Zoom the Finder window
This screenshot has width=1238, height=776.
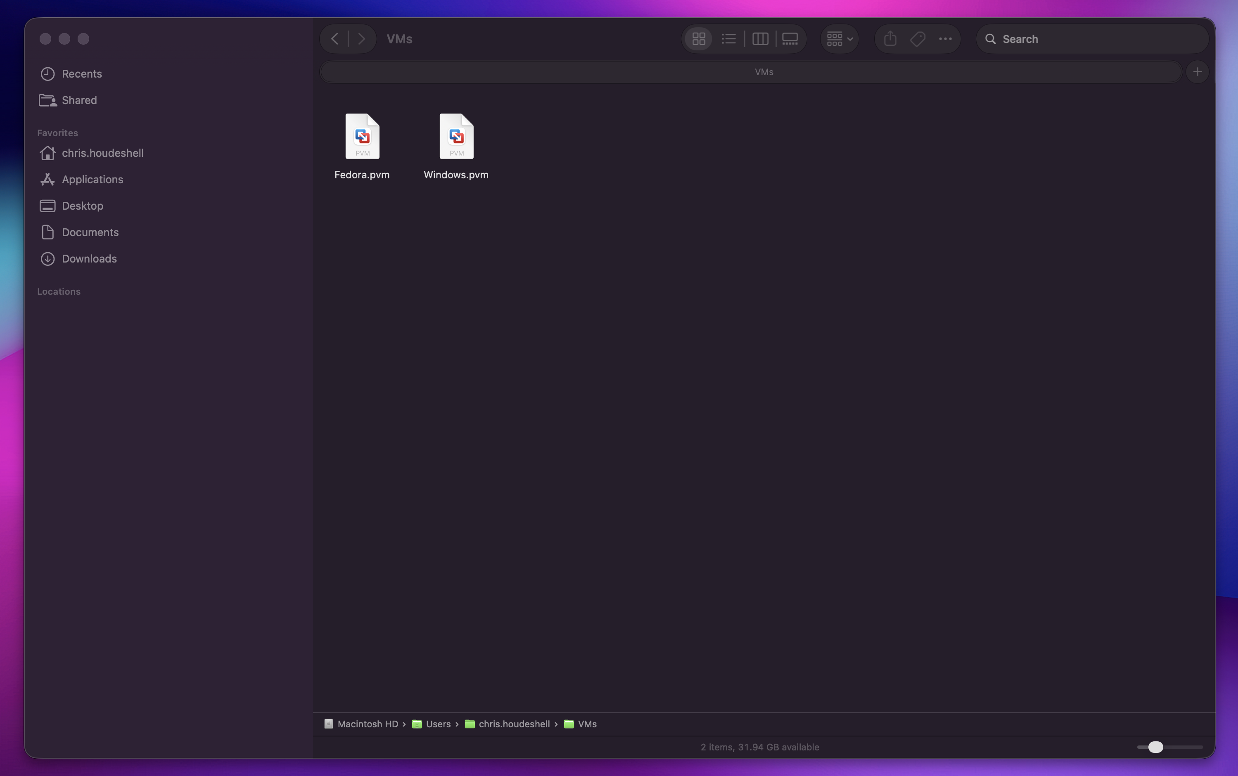coord(83,39)
